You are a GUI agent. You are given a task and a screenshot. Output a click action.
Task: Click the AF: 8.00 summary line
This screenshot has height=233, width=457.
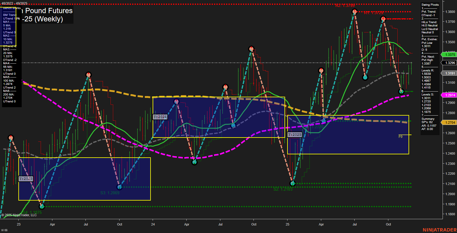[x=427, y=129]
